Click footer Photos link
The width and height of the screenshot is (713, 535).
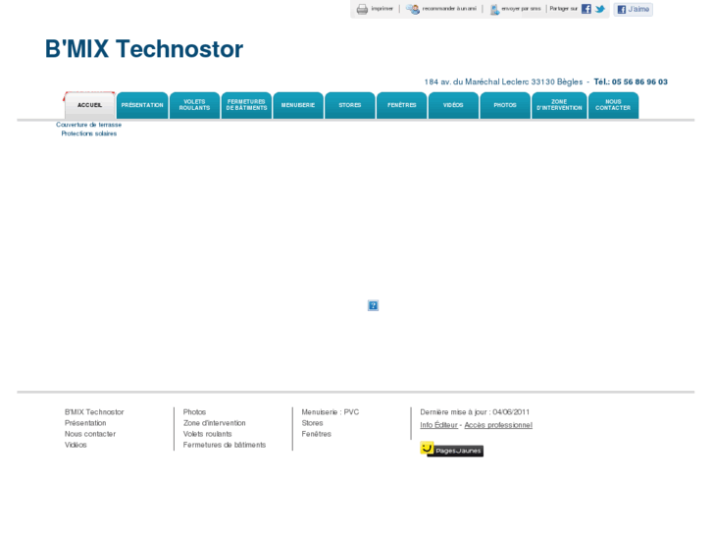click(x=194, y=412)
